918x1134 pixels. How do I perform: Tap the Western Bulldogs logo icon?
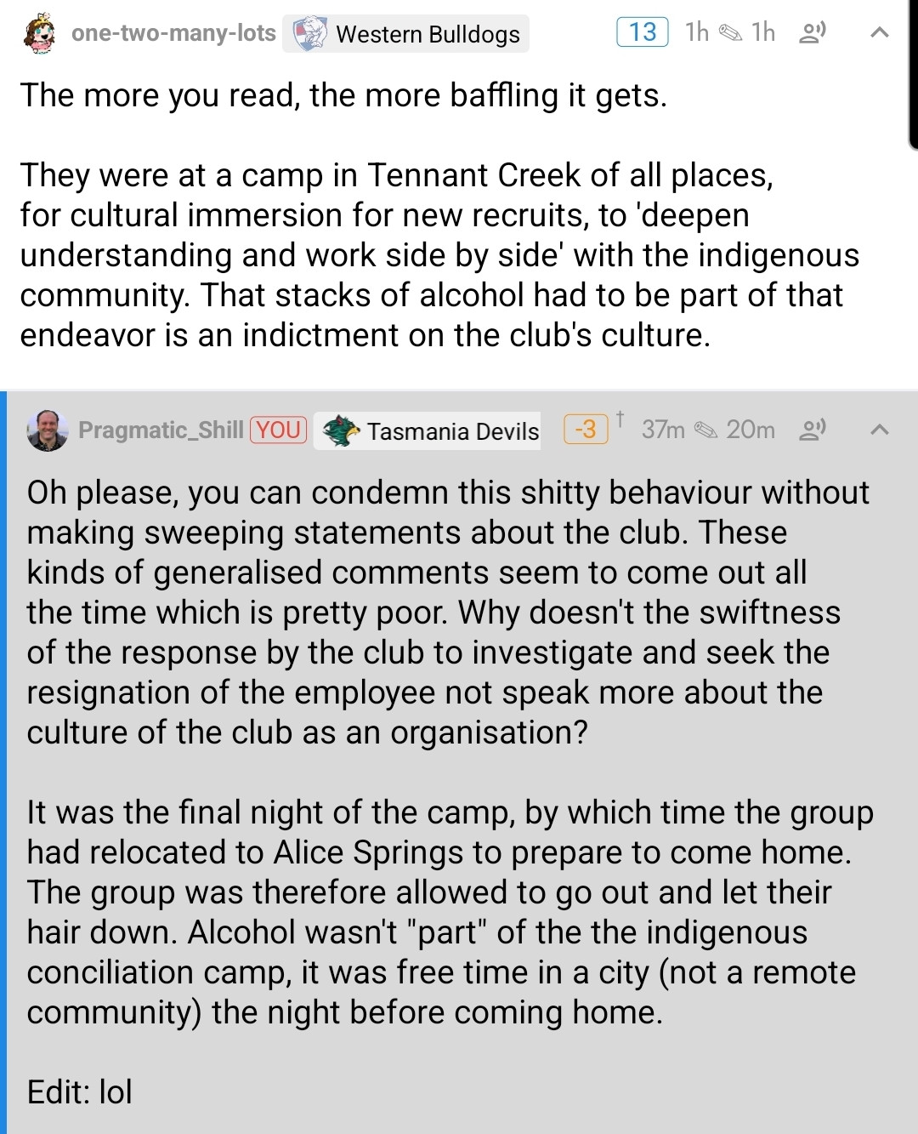tap(309, 34)
